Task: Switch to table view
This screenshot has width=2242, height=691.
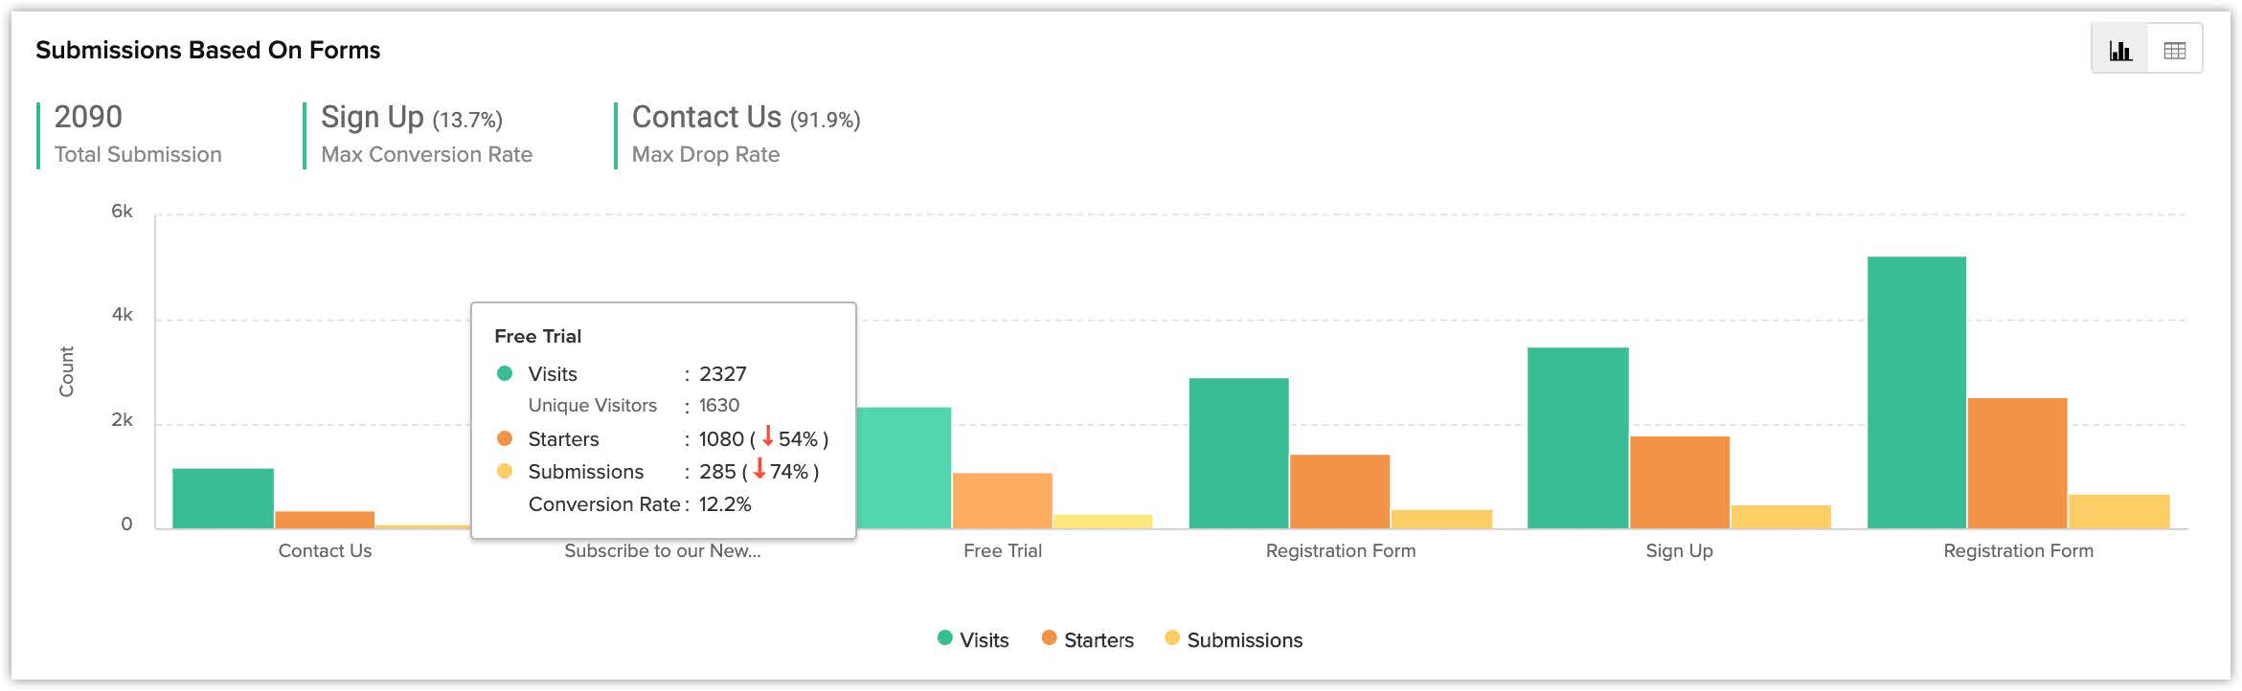Action: [x=2174, y=51]
